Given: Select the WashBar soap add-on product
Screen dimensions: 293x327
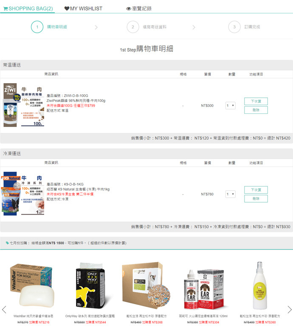Looking at the screenshot, I should [x=34, y=286].
